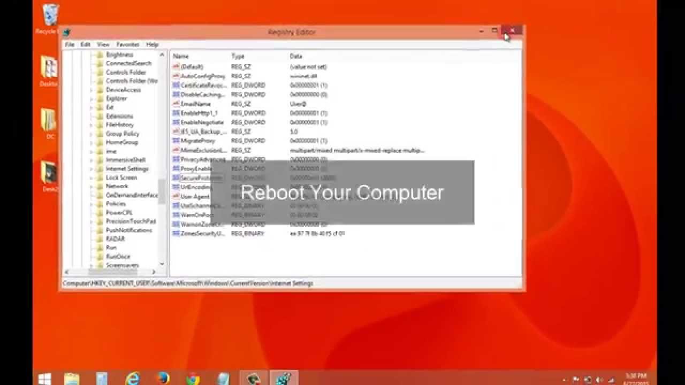Click the HomeGroup folder icon
Viewport: 685px width, 385px height.
(x=99, y=142)
